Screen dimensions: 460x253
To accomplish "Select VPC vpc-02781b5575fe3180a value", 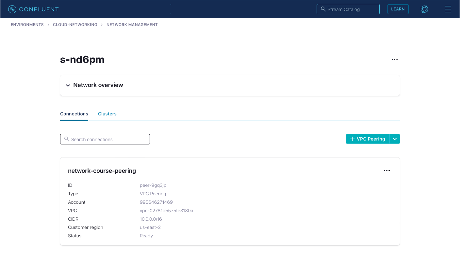I will coord(167,211).
